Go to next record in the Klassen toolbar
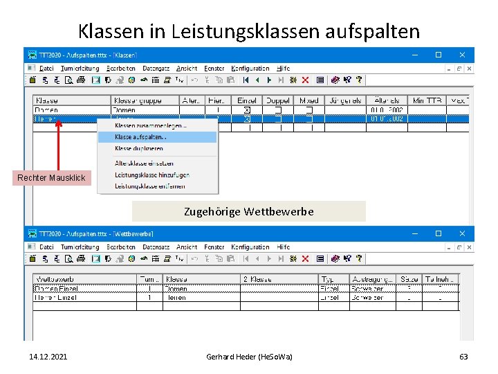 269,80
